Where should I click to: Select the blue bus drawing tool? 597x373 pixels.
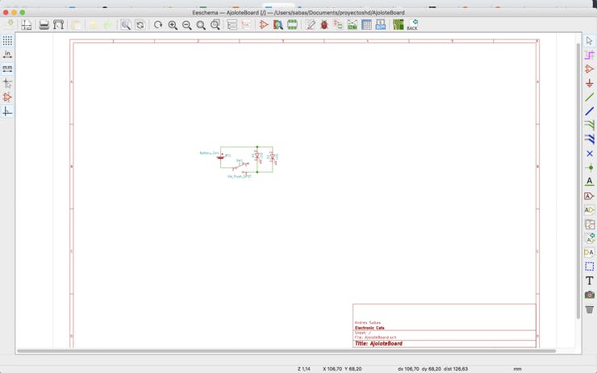click(590, 111)
